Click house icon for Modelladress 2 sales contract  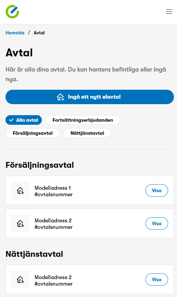click(x=20, y=223)
